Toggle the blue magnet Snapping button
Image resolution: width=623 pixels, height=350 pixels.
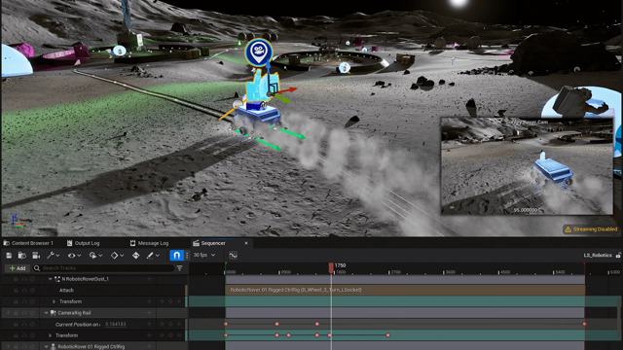coord(176,255)
